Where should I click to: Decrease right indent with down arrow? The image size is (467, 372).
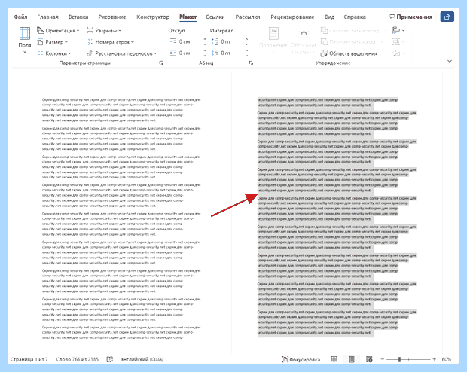pos(205,56)
